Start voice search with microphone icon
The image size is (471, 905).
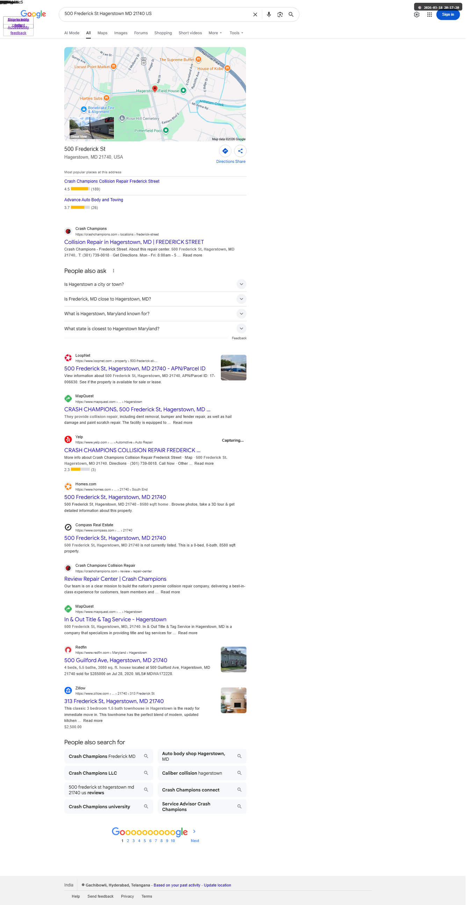click(x=272, y=14)
